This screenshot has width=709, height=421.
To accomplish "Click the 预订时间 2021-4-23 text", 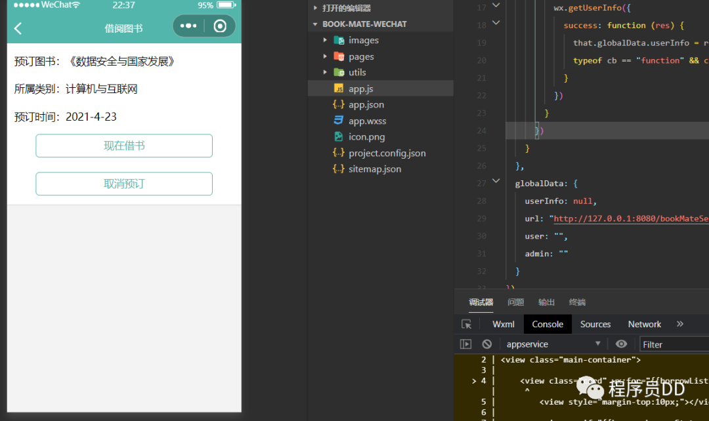I will 66,117.
